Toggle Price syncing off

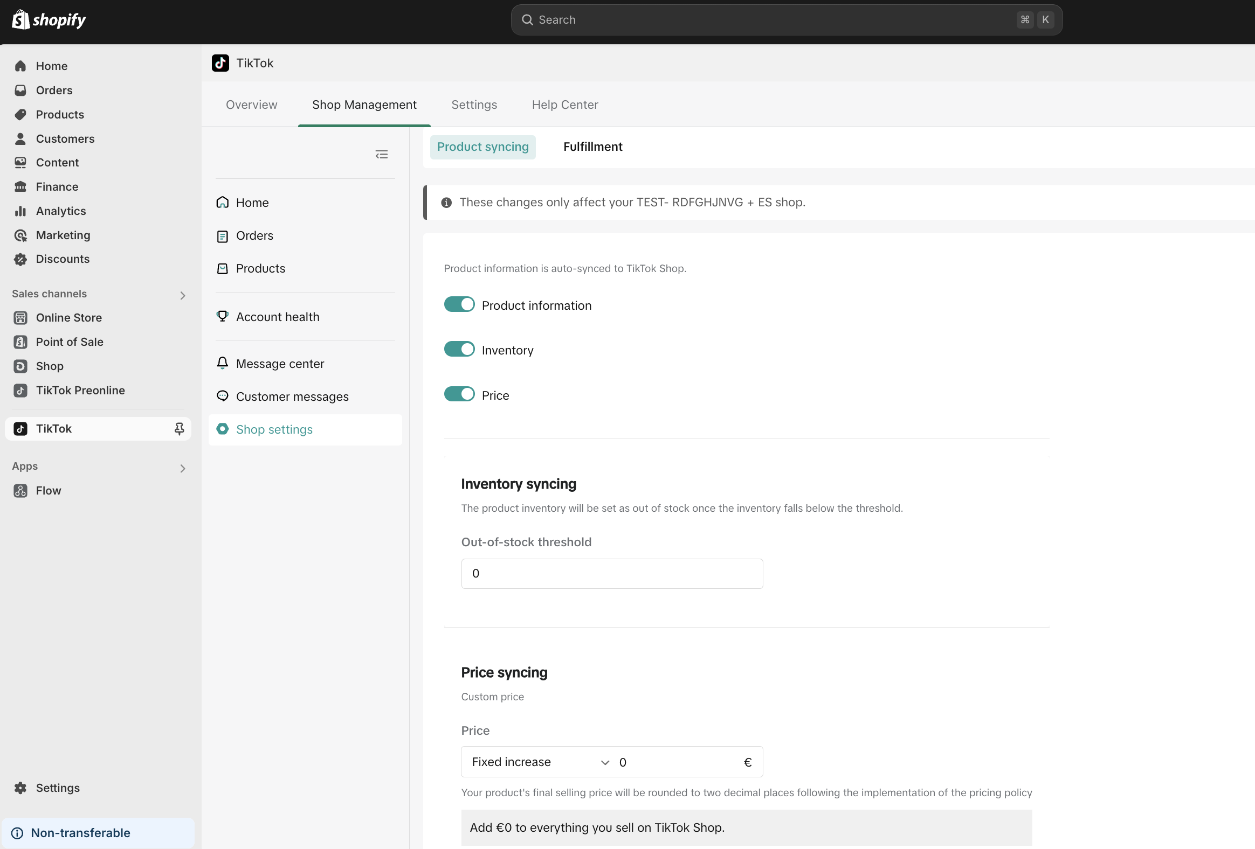pyautogui.click(x=459, y=394)
